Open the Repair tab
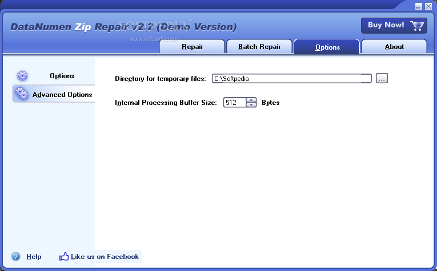 click(x=192, y=47)
